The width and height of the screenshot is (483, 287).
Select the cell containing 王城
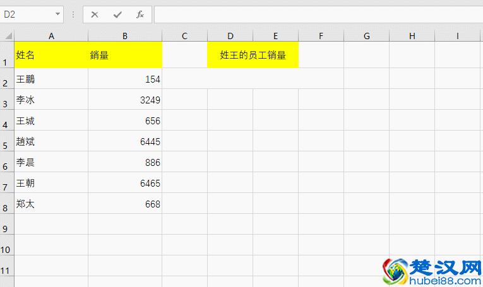coord(51,120)
